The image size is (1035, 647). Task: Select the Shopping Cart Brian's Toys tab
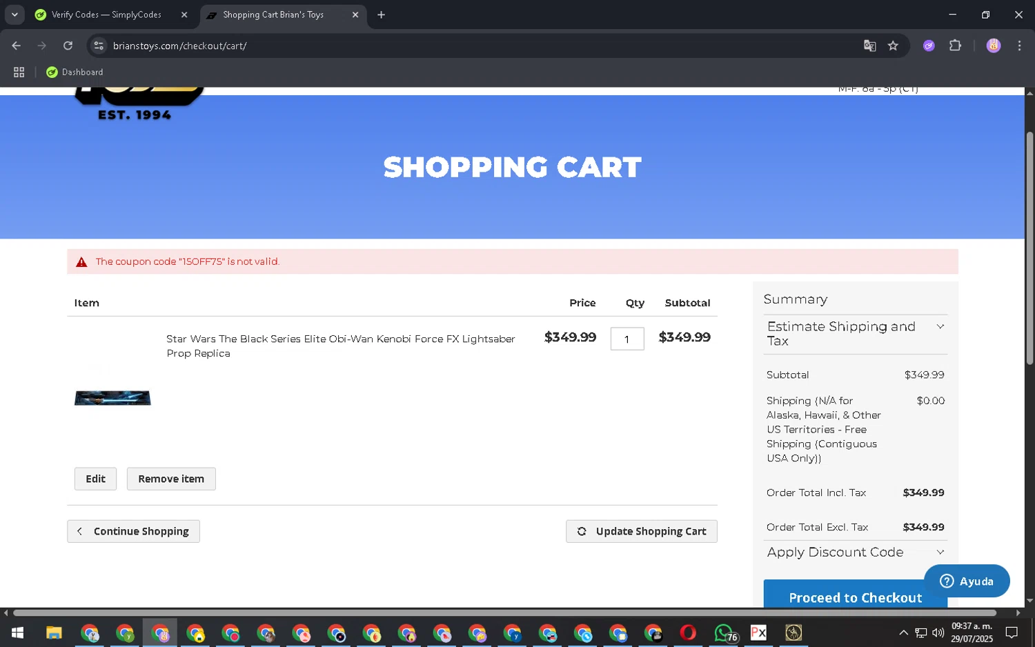pos(273,14)
